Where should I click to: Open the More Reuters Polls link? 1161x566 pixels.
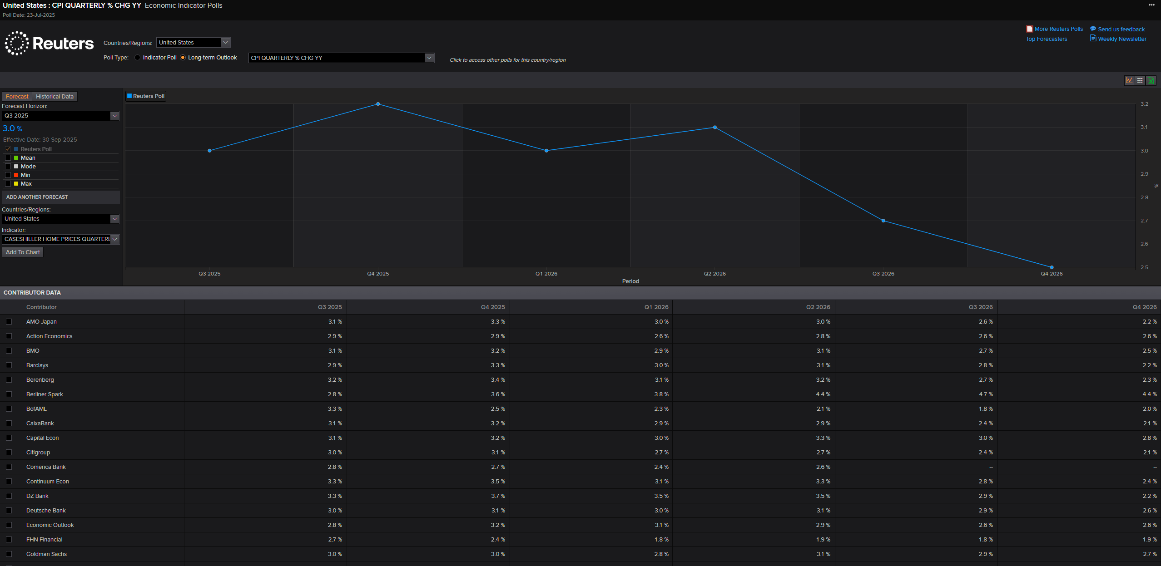1058,29
